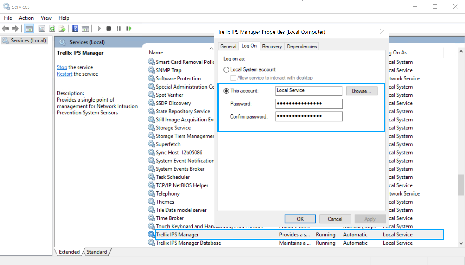Switch to the Dependencies tab

(x=302, y=46)
